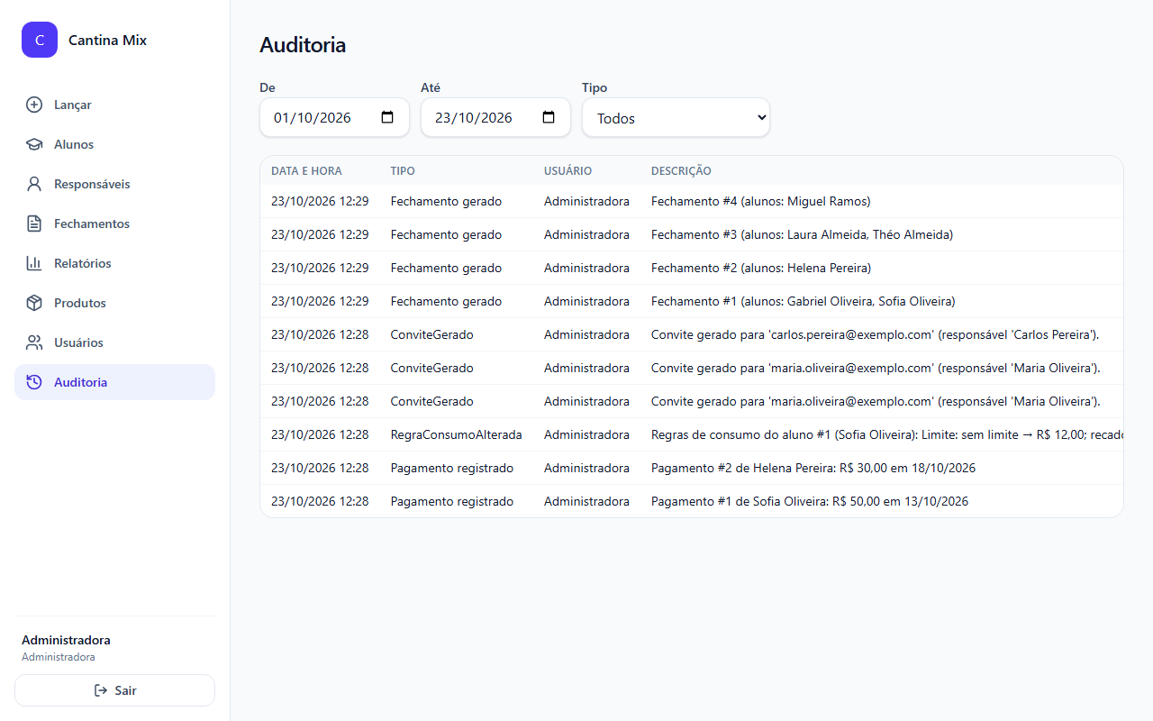Image resolution: width=1153 pixels, height=721 pixels.
Task: Select row 'Fechamento #4 (alunos: Miguel Ramos)'
Action: [692, 201]
